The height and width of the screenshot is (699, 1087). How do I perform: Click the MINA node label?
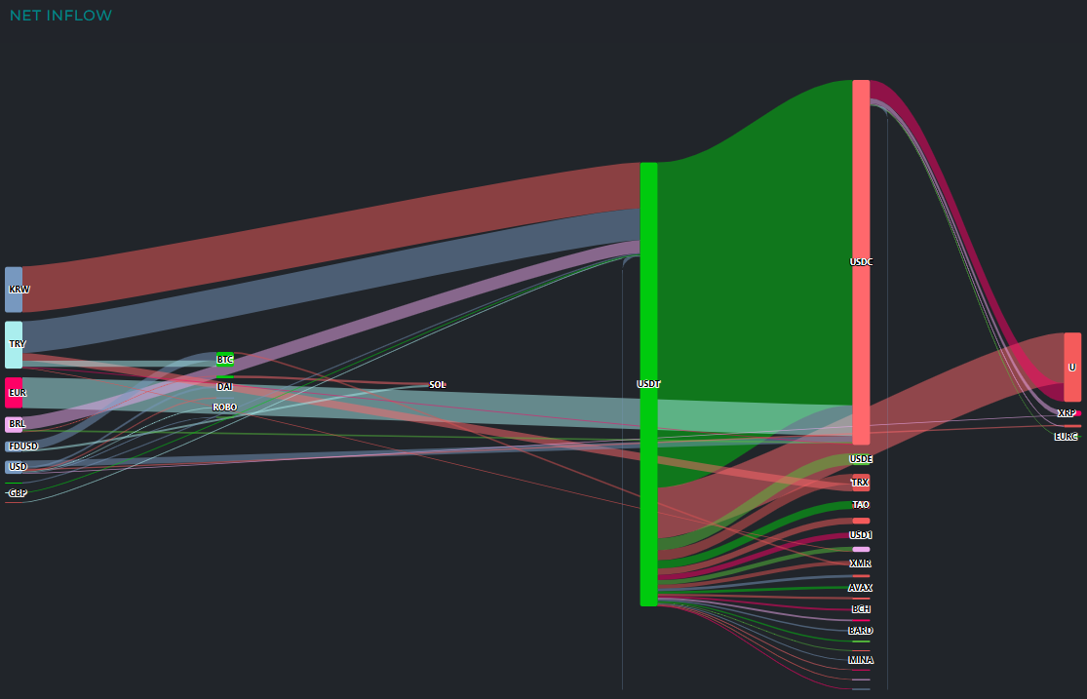click(861, 660)
